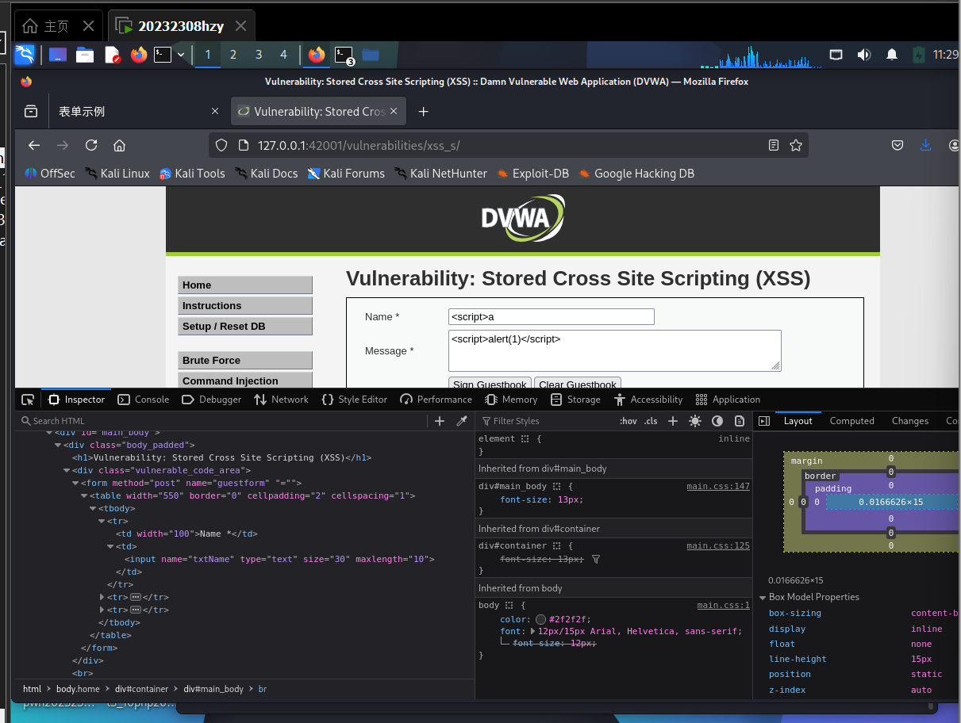Switch to the Console tab
Image resolution: width=961 pixels, height=723 pixels.
144,400
